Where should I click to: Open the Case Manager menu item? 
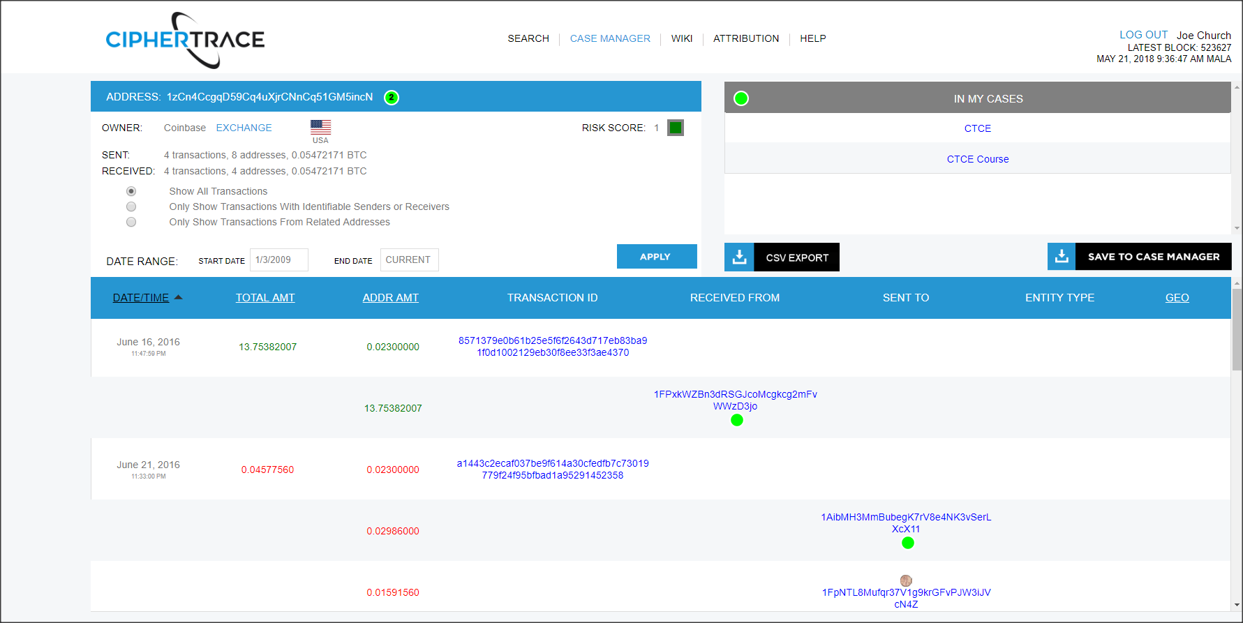(x=610, y=38)
